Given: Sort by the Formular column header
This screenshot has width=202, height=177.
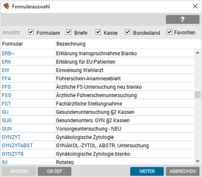Looking at the screenshot, I should [28, 44].
